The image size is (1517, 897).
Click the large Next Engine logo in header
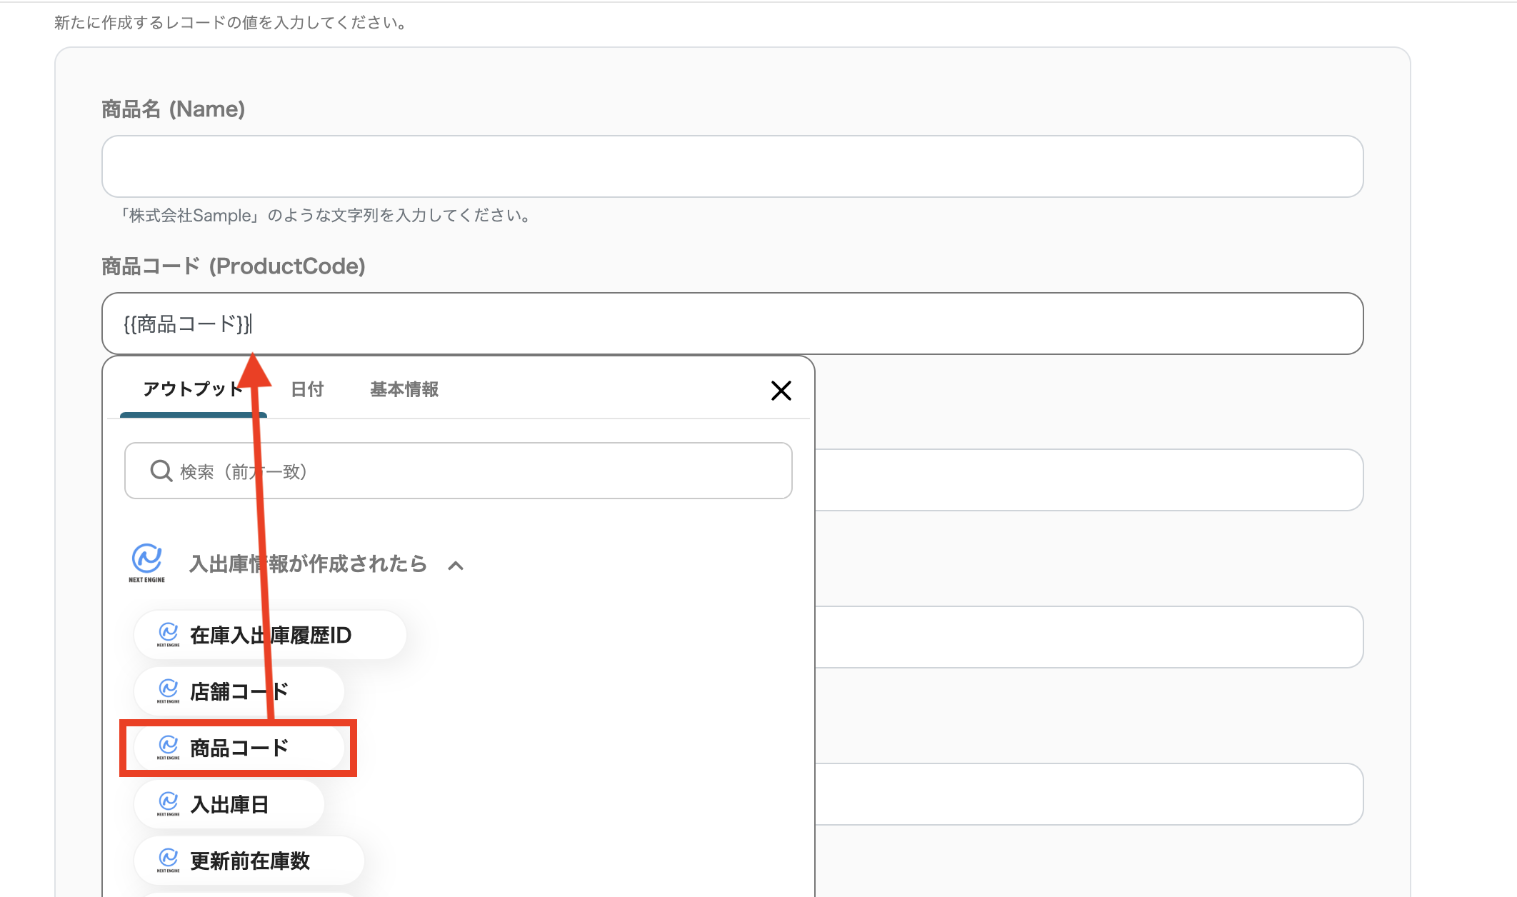[147, 563]
